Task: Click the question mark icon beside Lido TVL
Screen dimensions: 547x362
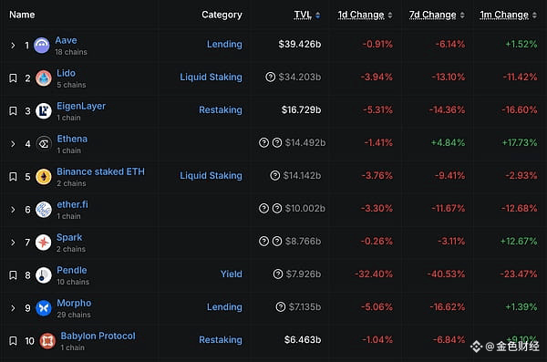Action: pos(271,77)
